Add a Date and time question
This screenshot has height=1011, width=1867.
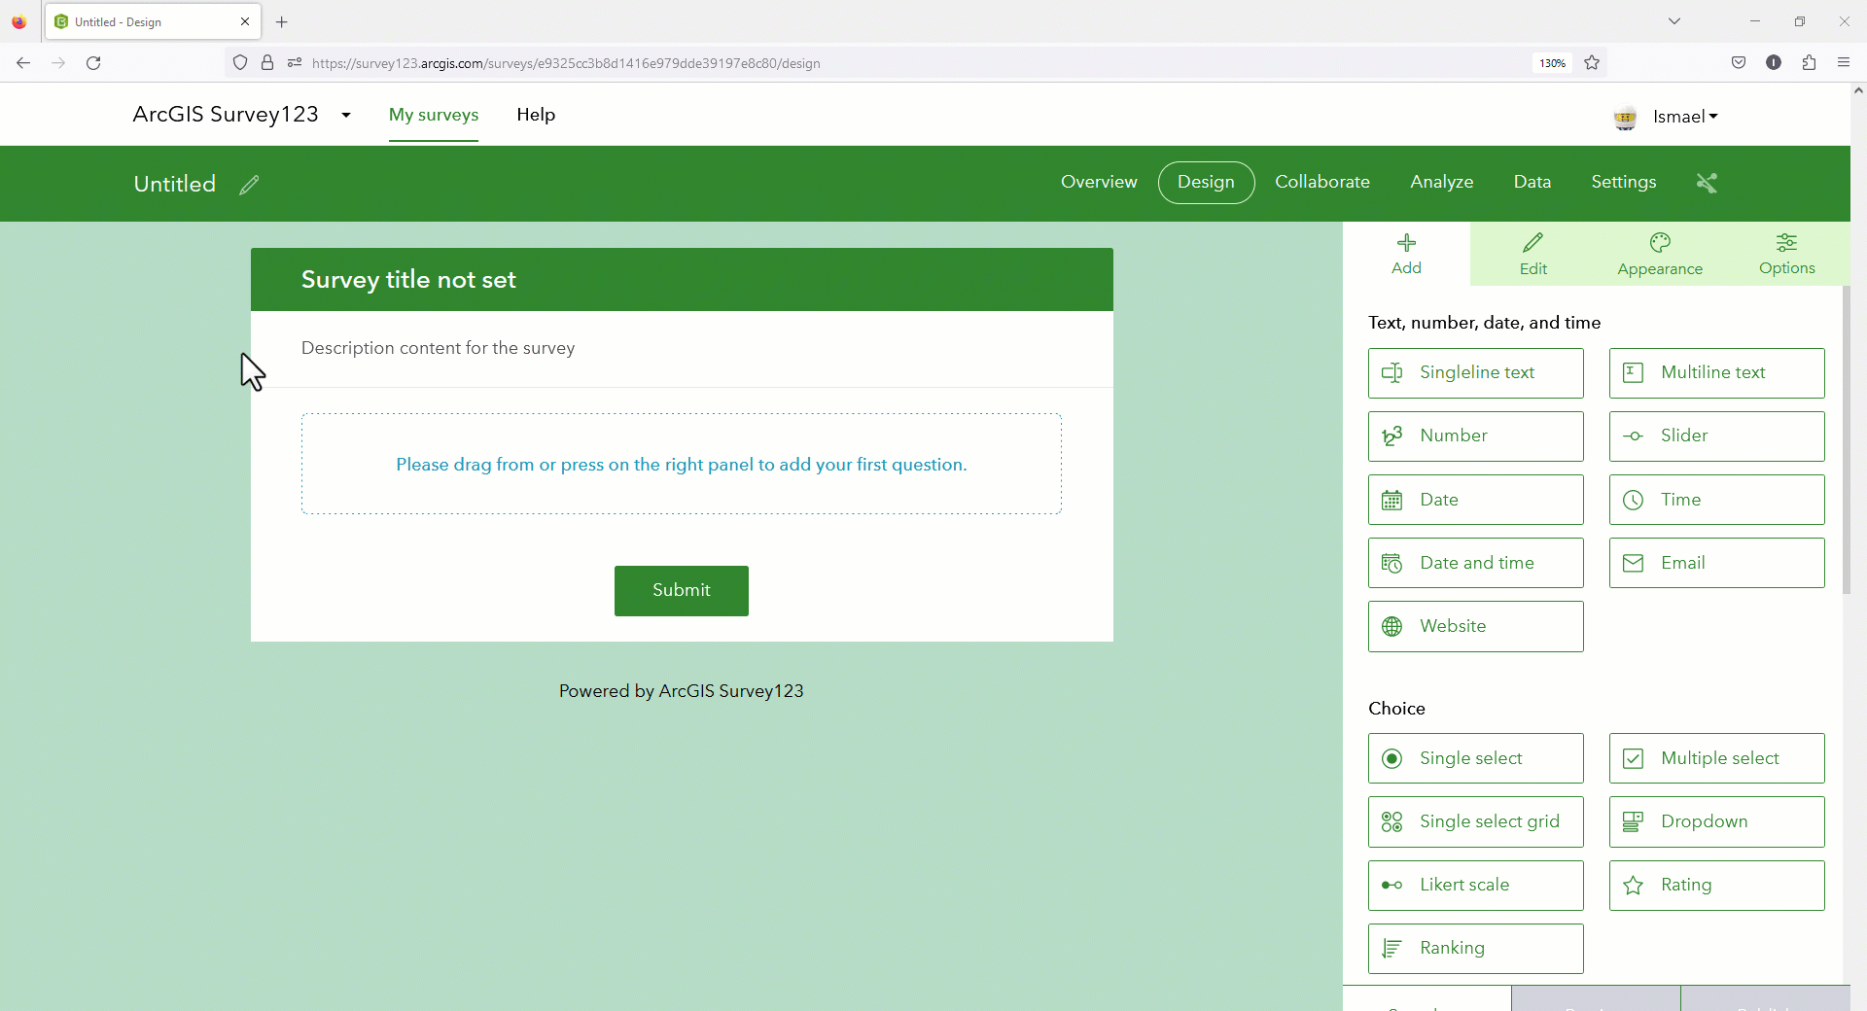(1475, 563)
